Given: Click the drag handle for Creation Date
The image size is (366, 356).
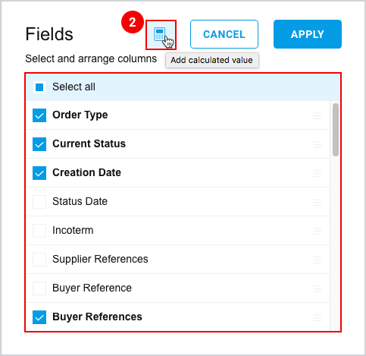Looking at the screenshot, I should [x=318, y=173].
